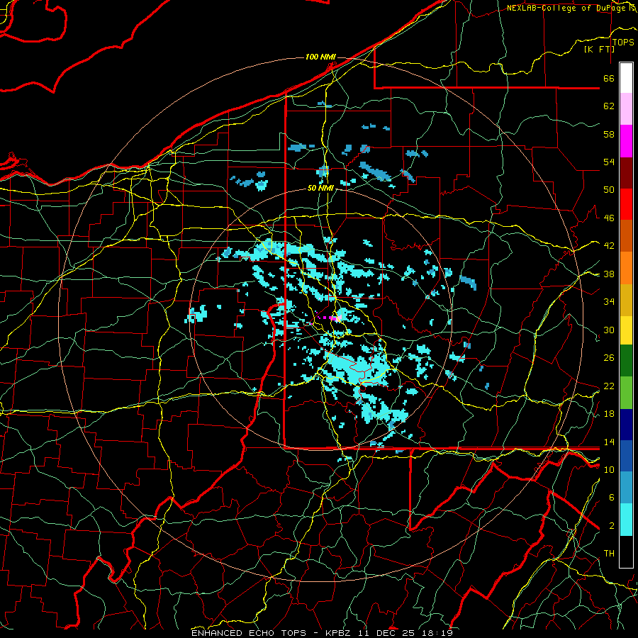Click legend value "22"
638x638 pixels.
pos(609,386)
